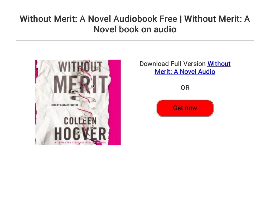This screenshot has width=270, height=202.
Task: Click the pink strip on cover's right edge
Action: coord(115,102)
